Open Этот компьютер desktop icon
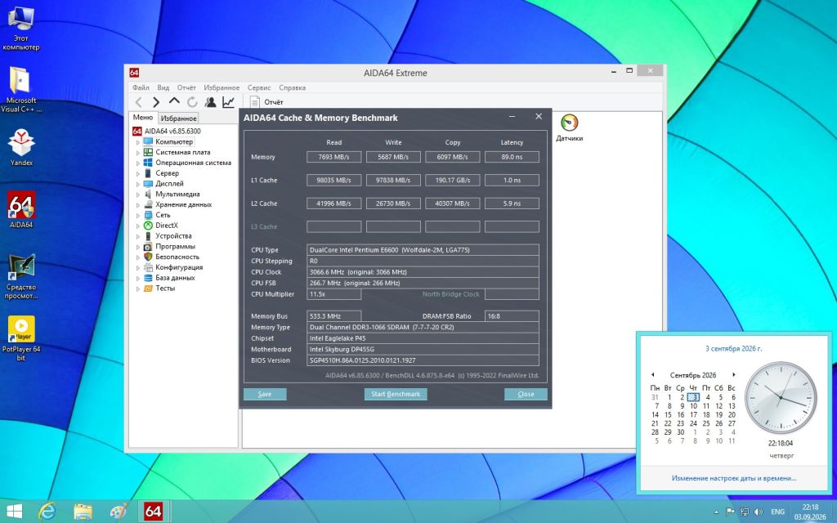The height and width of the screenshot is (523, 837). pyautogui.click(x=21, y=28)
